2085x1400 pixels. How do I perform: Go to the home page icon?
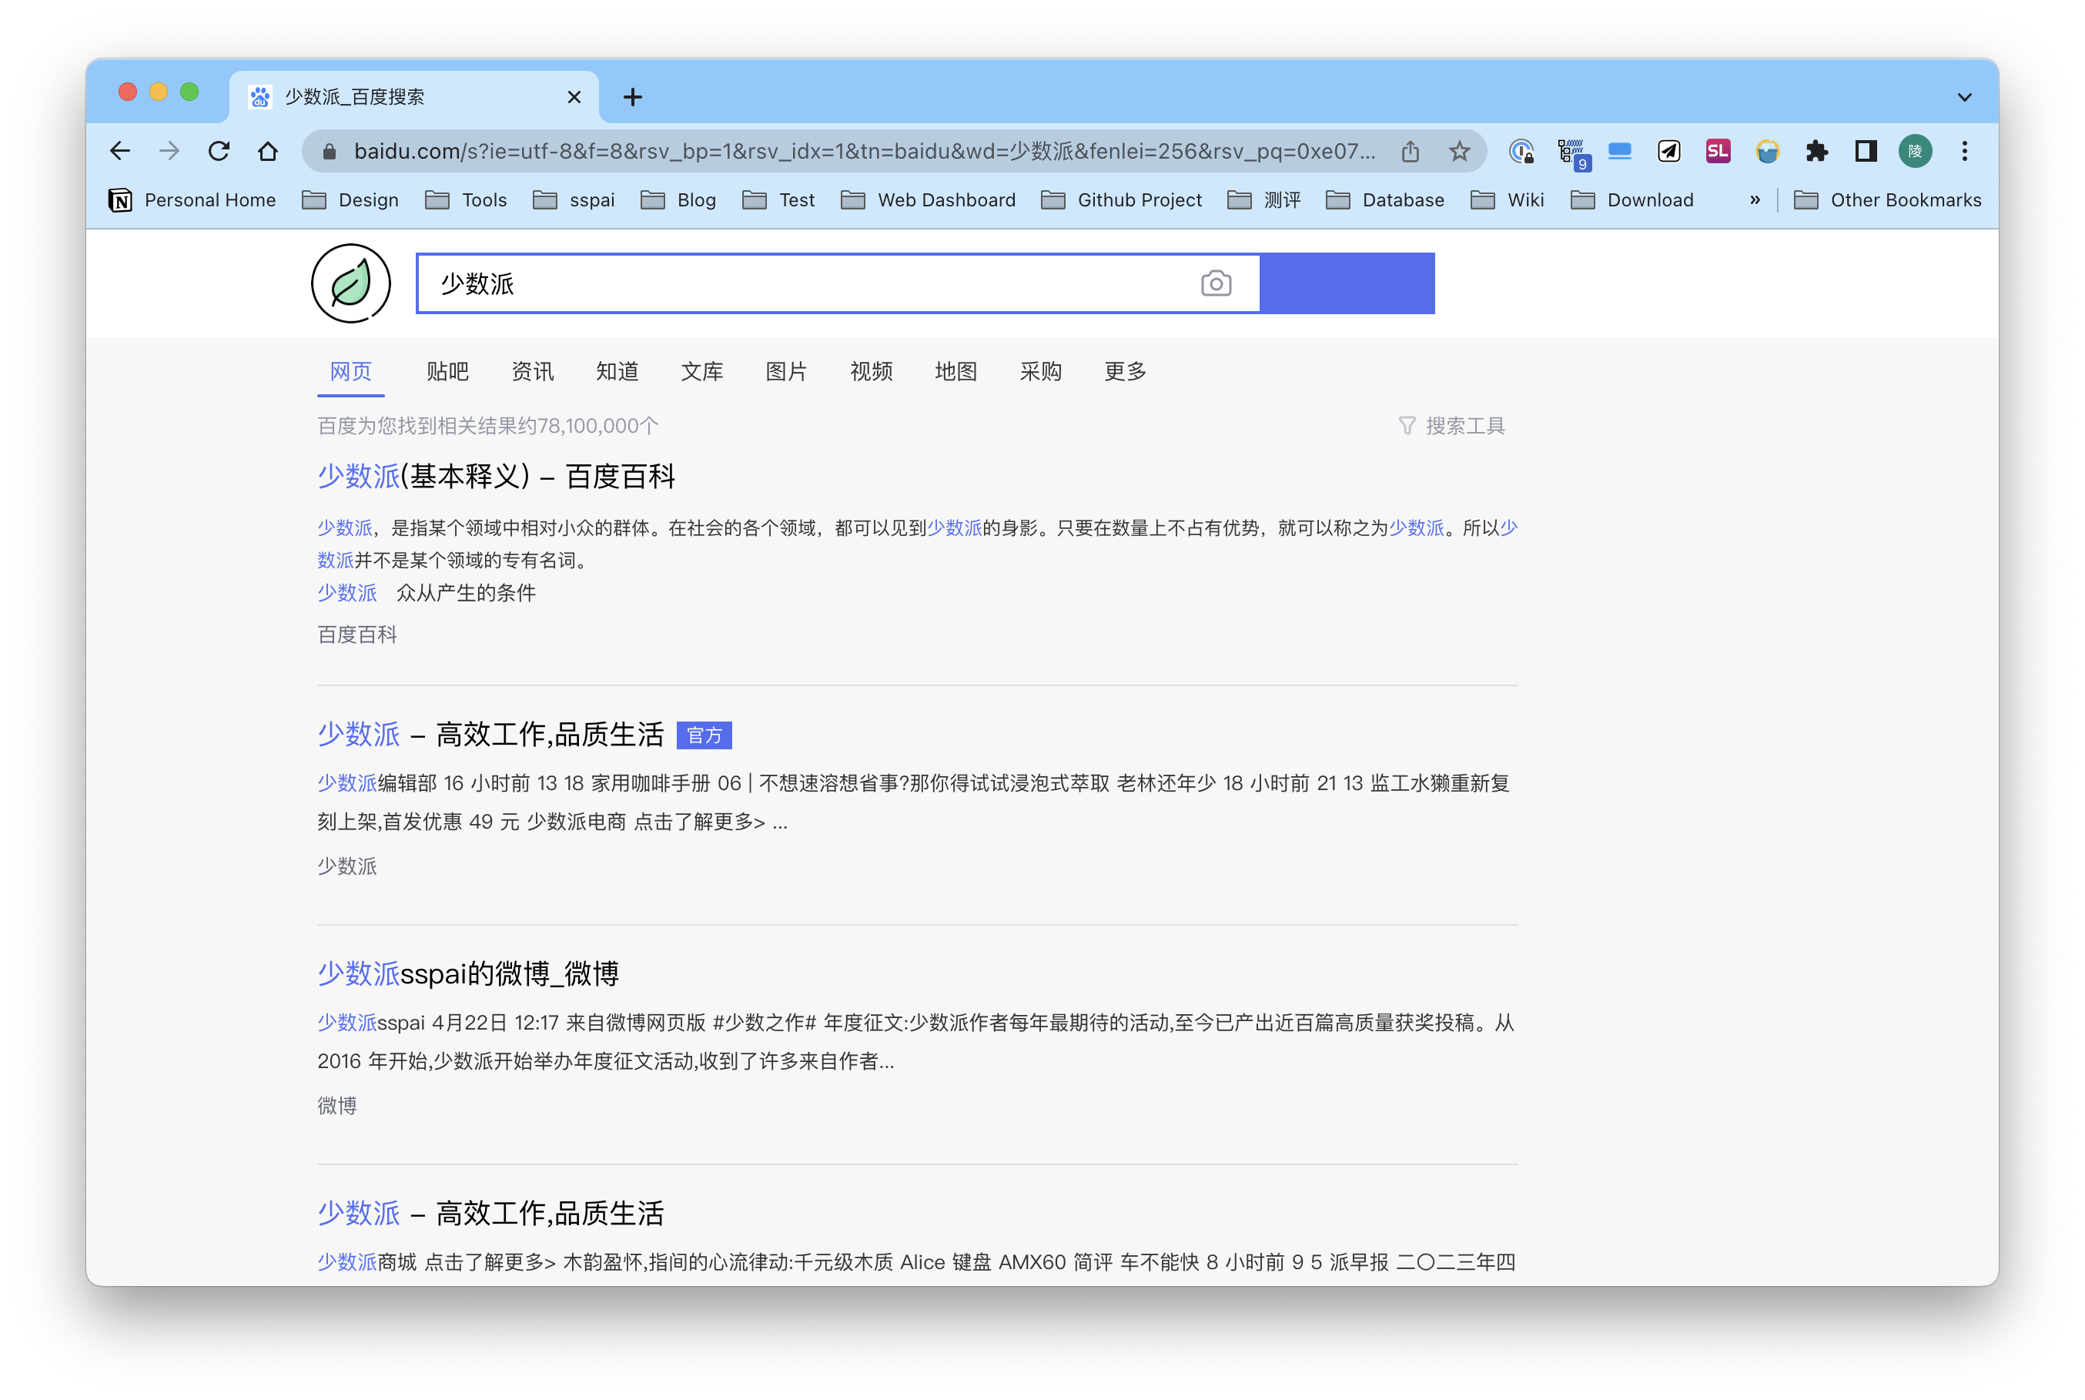pos(268,151)
